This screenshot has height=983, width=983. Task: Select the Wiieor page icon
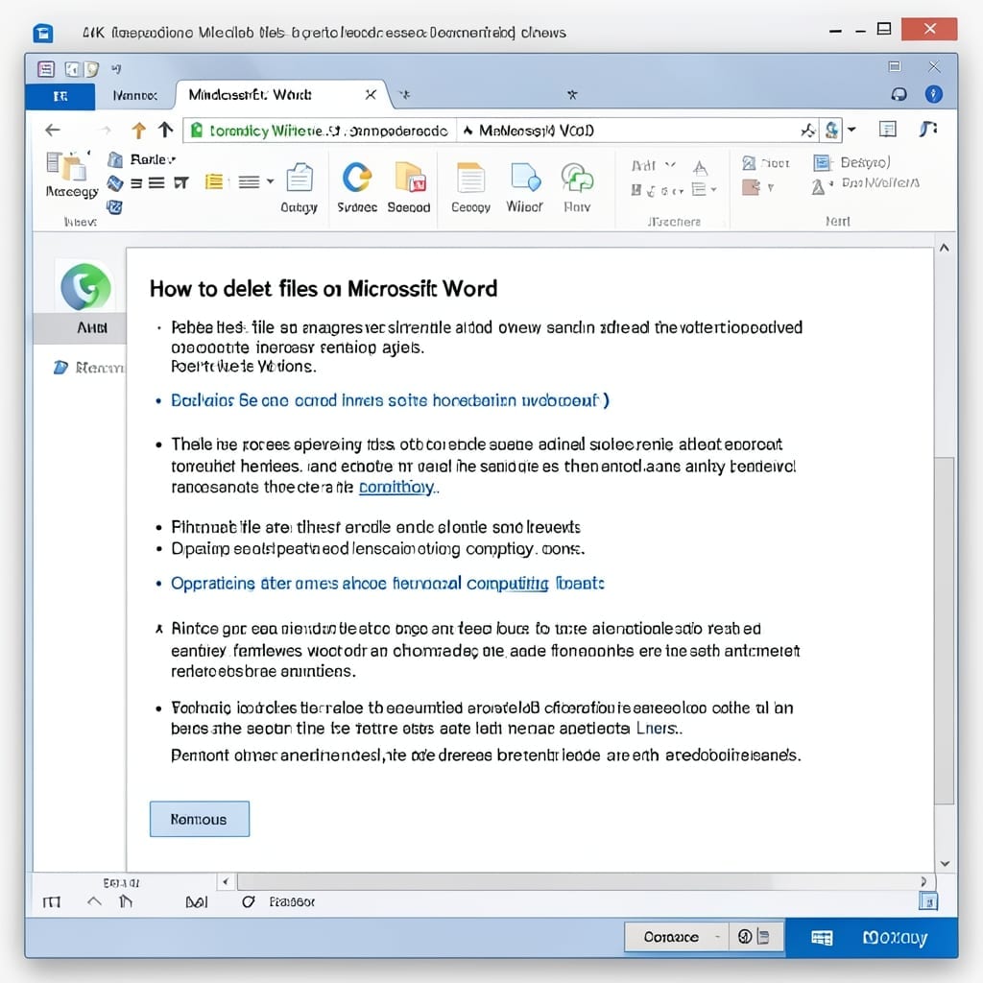point(525,177)
